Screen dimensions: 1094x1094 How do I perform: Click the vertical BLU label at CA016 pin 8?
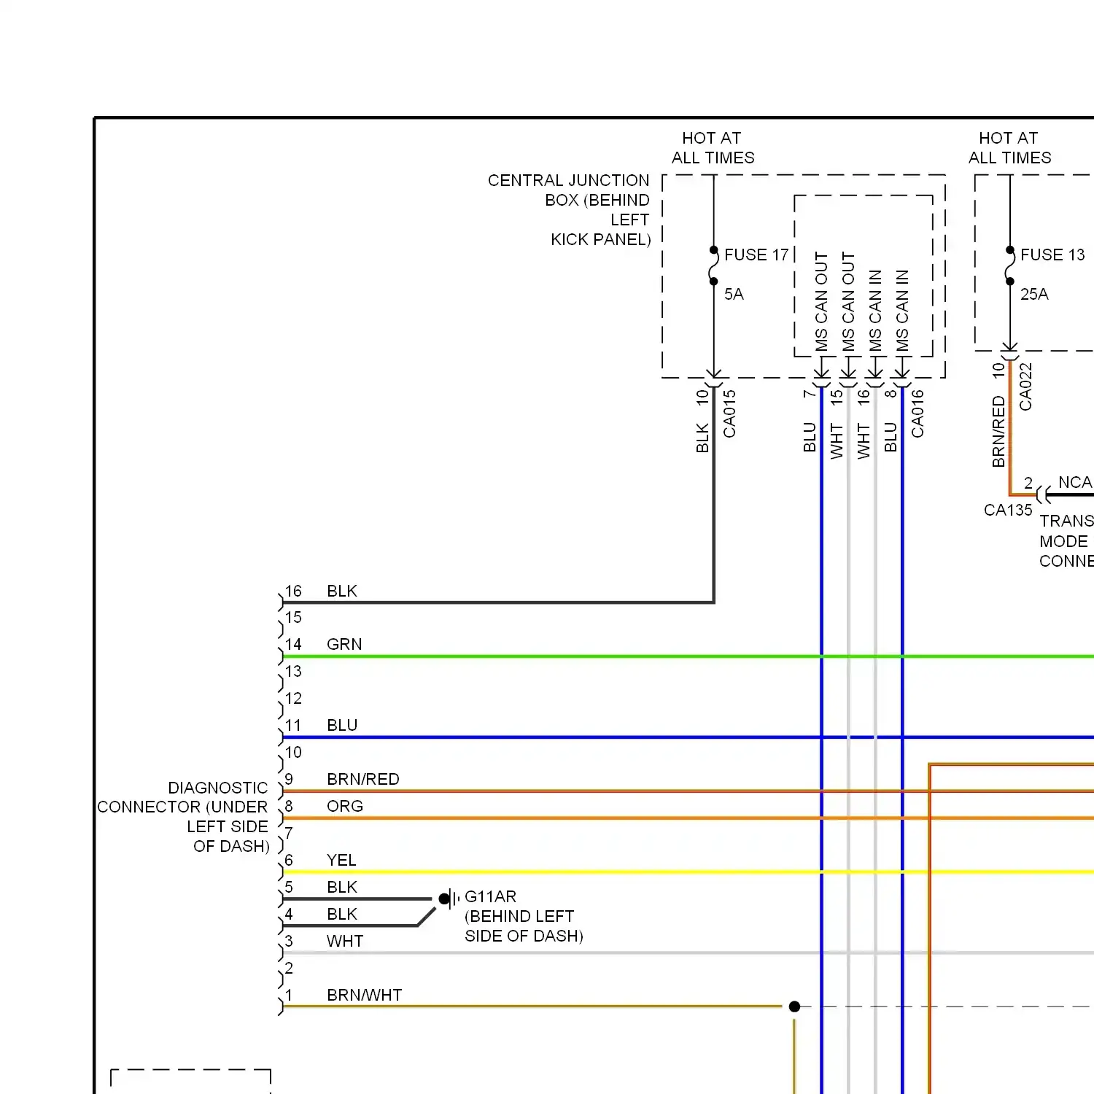coord(891,438)
